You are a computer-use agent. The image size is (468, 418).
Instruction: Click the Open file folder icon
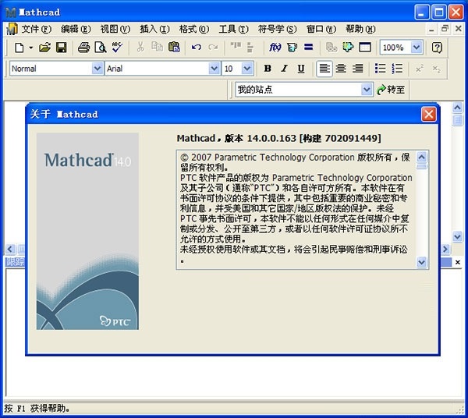point(44,48)
